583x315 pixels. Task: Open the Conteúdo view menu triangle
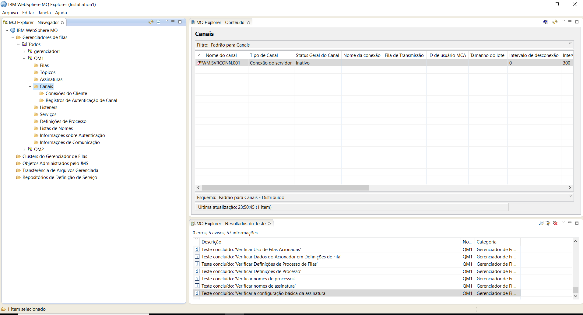tap(564, 21)
